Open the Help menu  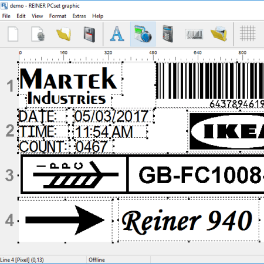click(98, 16)
